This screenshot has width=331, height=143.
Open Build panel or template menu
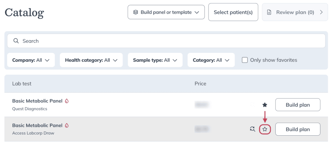[x=166, y=12]
